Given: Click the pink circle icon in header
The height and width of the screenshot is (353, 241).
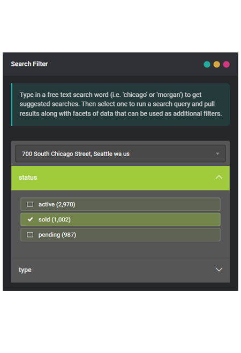Looking at the screenshot, I should (x=226, y=64).
